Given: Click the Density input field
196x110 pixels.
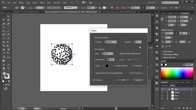Looking at the screenshot, I should pos(111,42).
